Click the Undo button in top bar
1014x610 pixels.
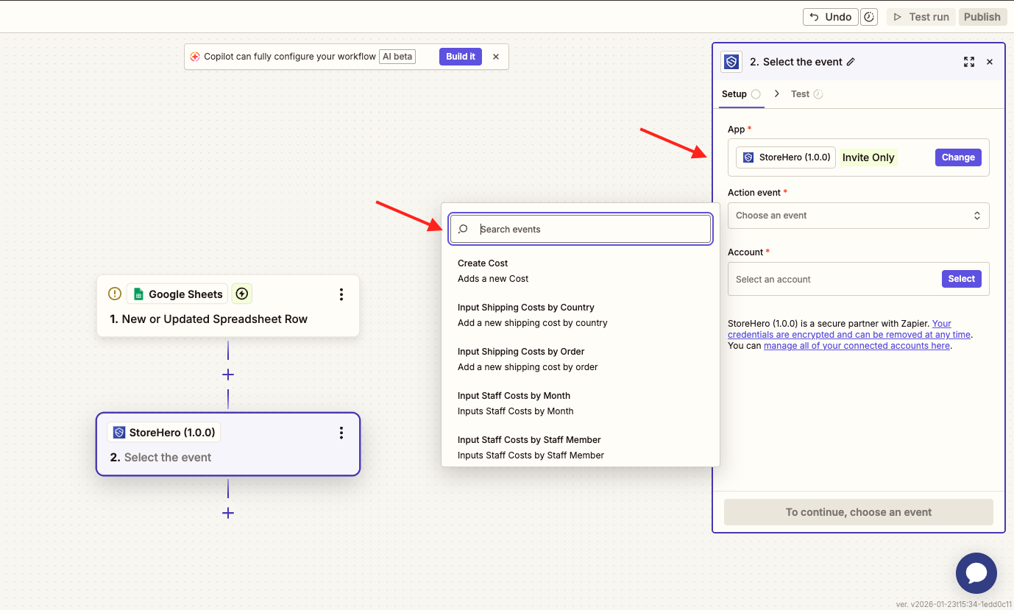(x=830, y=17)
